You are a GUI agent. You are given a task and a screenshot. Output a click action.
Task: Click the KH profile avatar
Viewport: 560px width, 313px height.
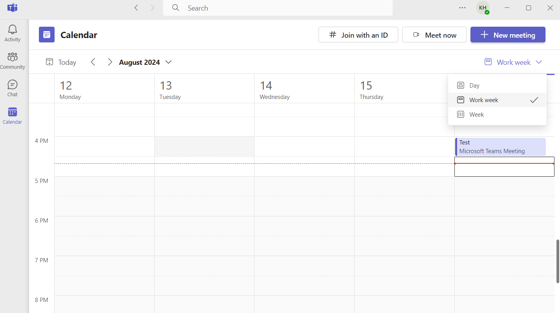coord(483,8)
